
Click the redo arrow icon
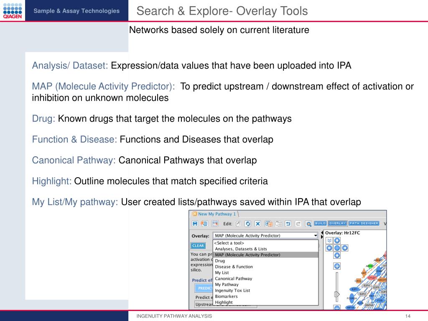click(x=298, y=224)
